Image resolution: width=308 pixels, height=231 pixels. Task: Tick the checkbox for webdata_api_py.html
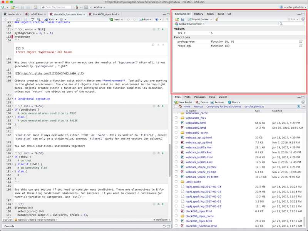(176, 138)
